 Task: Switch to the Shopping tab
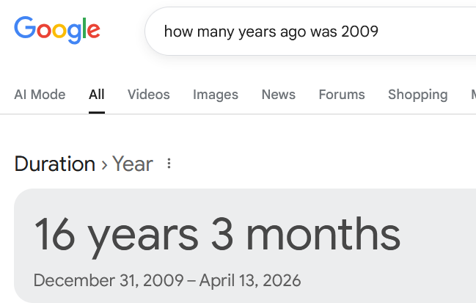coord(417,95)
